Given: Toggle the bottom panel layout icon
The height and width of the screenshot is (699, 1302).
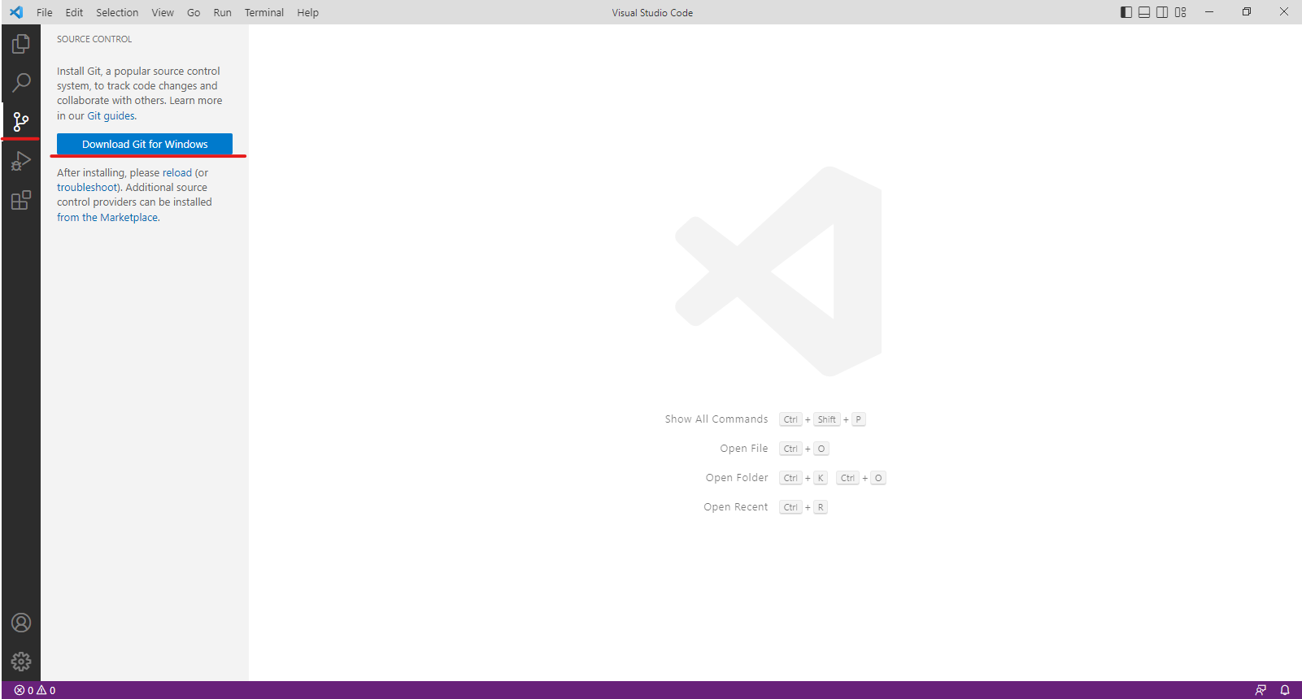Looking at the screenshot, I should click(1144, 12).
